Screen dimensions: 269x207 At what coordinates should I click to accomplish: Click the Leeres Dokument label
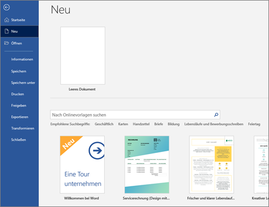82,89
